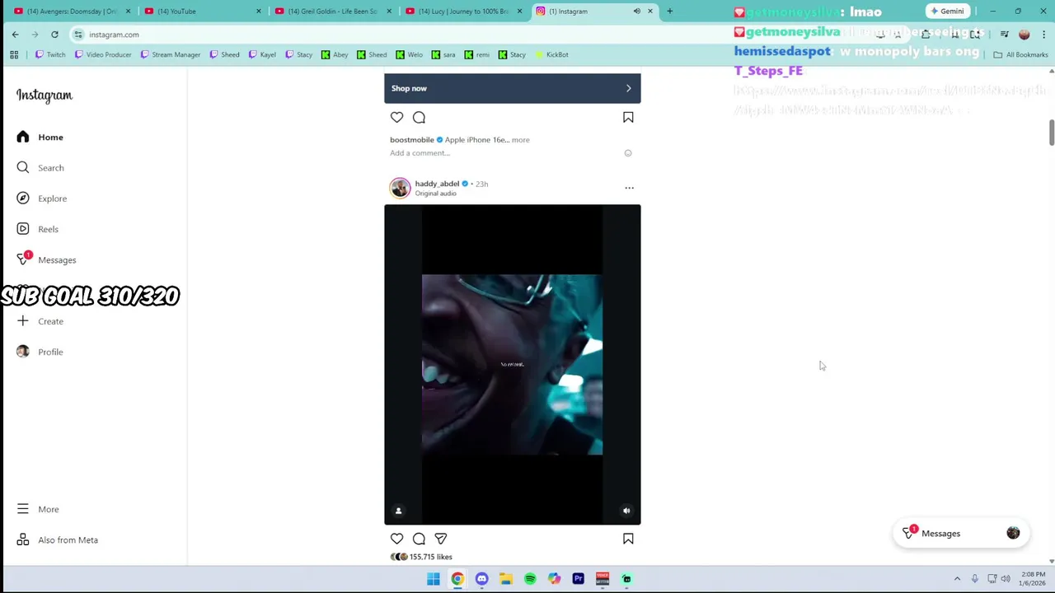Click Instagram logo in sidebar
Viewport: 1055px width, 593px height.
click(45, 96)
